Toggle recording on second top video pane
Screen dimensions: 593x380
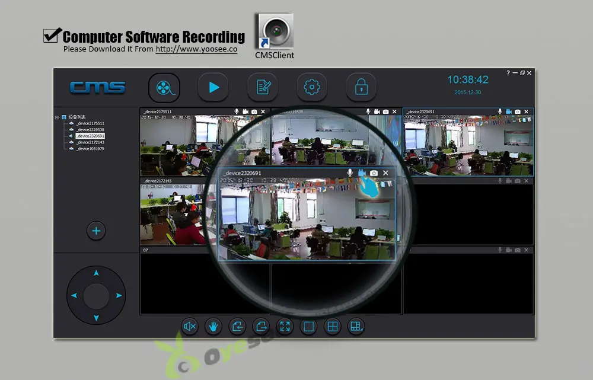pos(377,111)
